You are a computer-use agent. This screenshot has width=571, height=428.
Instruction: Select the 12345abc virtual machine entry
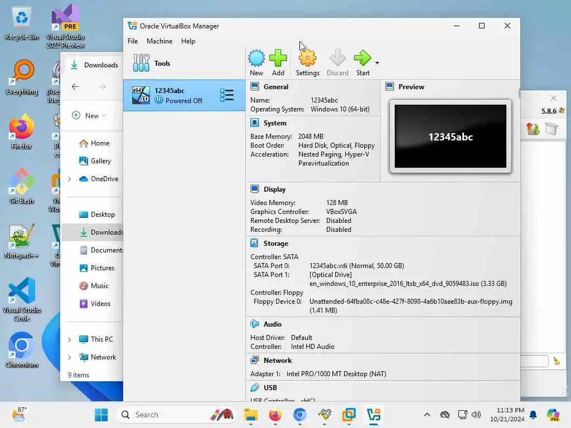point(184,95)
